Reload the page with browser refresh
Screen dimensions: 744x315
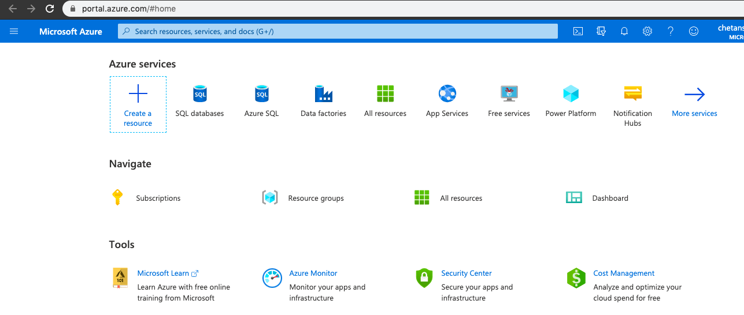tap(50, 9)
